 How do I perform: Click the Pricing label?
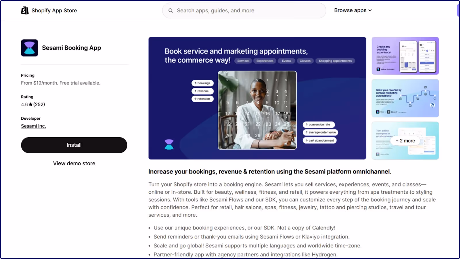click(x=28, y=75)
